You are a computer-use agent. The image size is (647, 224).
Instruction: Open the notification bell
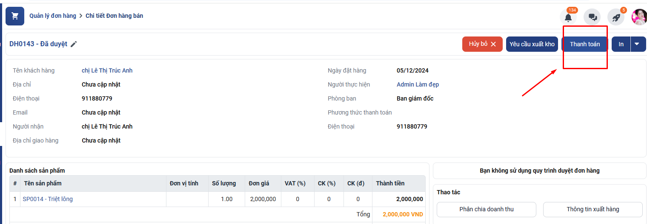tap(568, 17)
